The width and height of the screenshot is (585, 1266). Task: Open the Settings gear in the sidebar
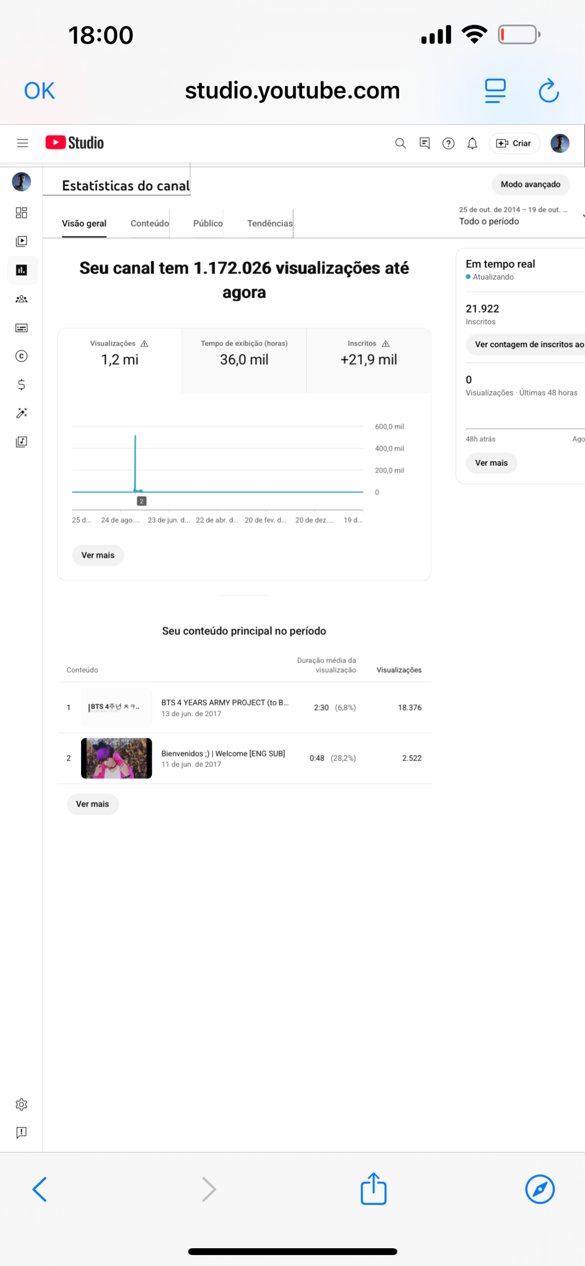tap(22, 1104)
